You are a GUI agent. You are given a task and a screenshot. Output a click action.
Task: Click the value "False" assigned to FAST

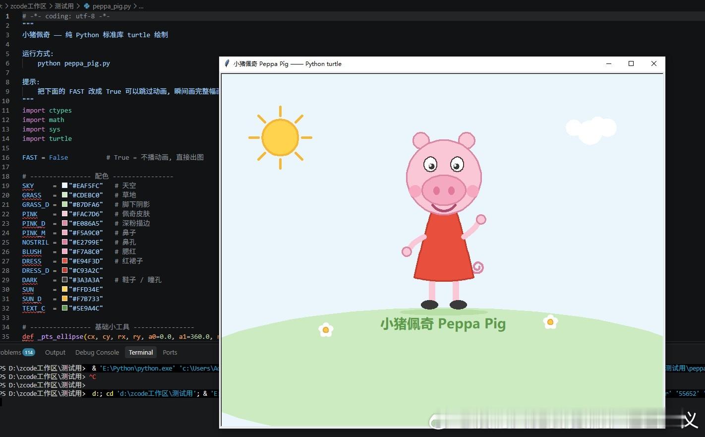click(x=59, y=157)
